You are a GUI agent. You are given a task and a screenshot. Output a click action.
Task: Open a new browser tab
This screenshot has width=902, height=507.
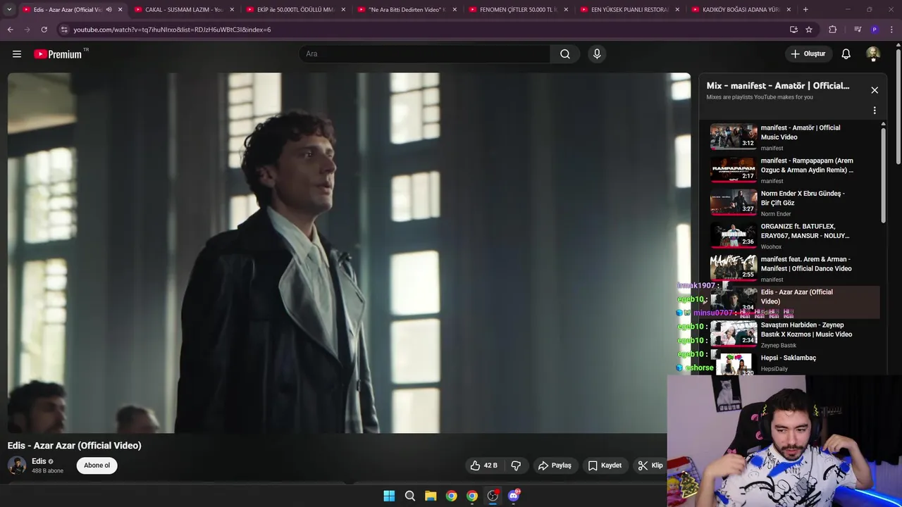pyautogui.click(x=805, y=10)
